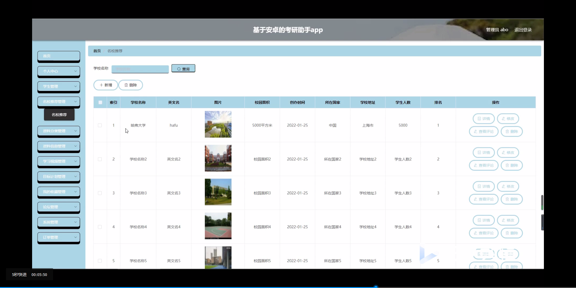
Task: Open 个人中心 from the sidebar
Action: (x=58, y=71)
